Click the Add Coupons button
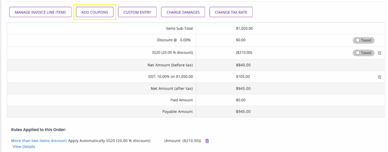The image size is (388, 152). click(95, 12)
